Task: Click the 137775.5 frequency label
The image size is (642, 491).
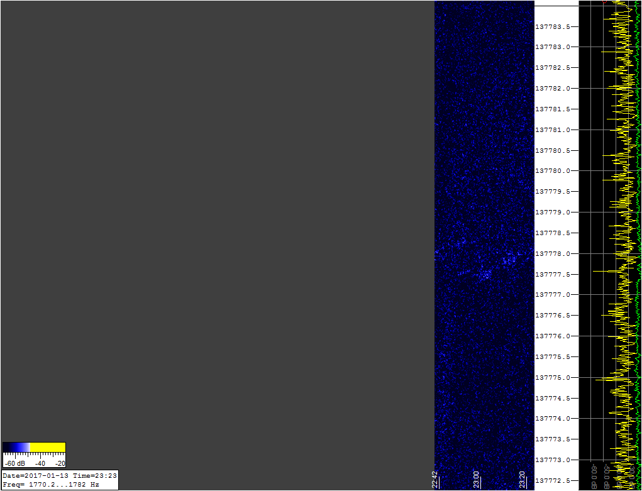Action: [x=553, y=357]
